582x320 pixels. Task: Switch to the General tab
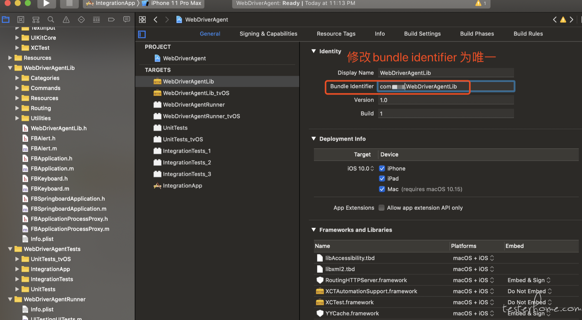tap(210, 34)
